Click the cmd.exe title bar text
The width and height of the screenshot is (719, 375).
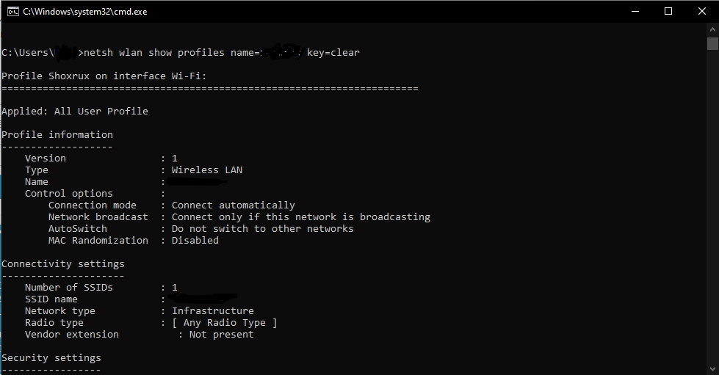click(85, 12)
